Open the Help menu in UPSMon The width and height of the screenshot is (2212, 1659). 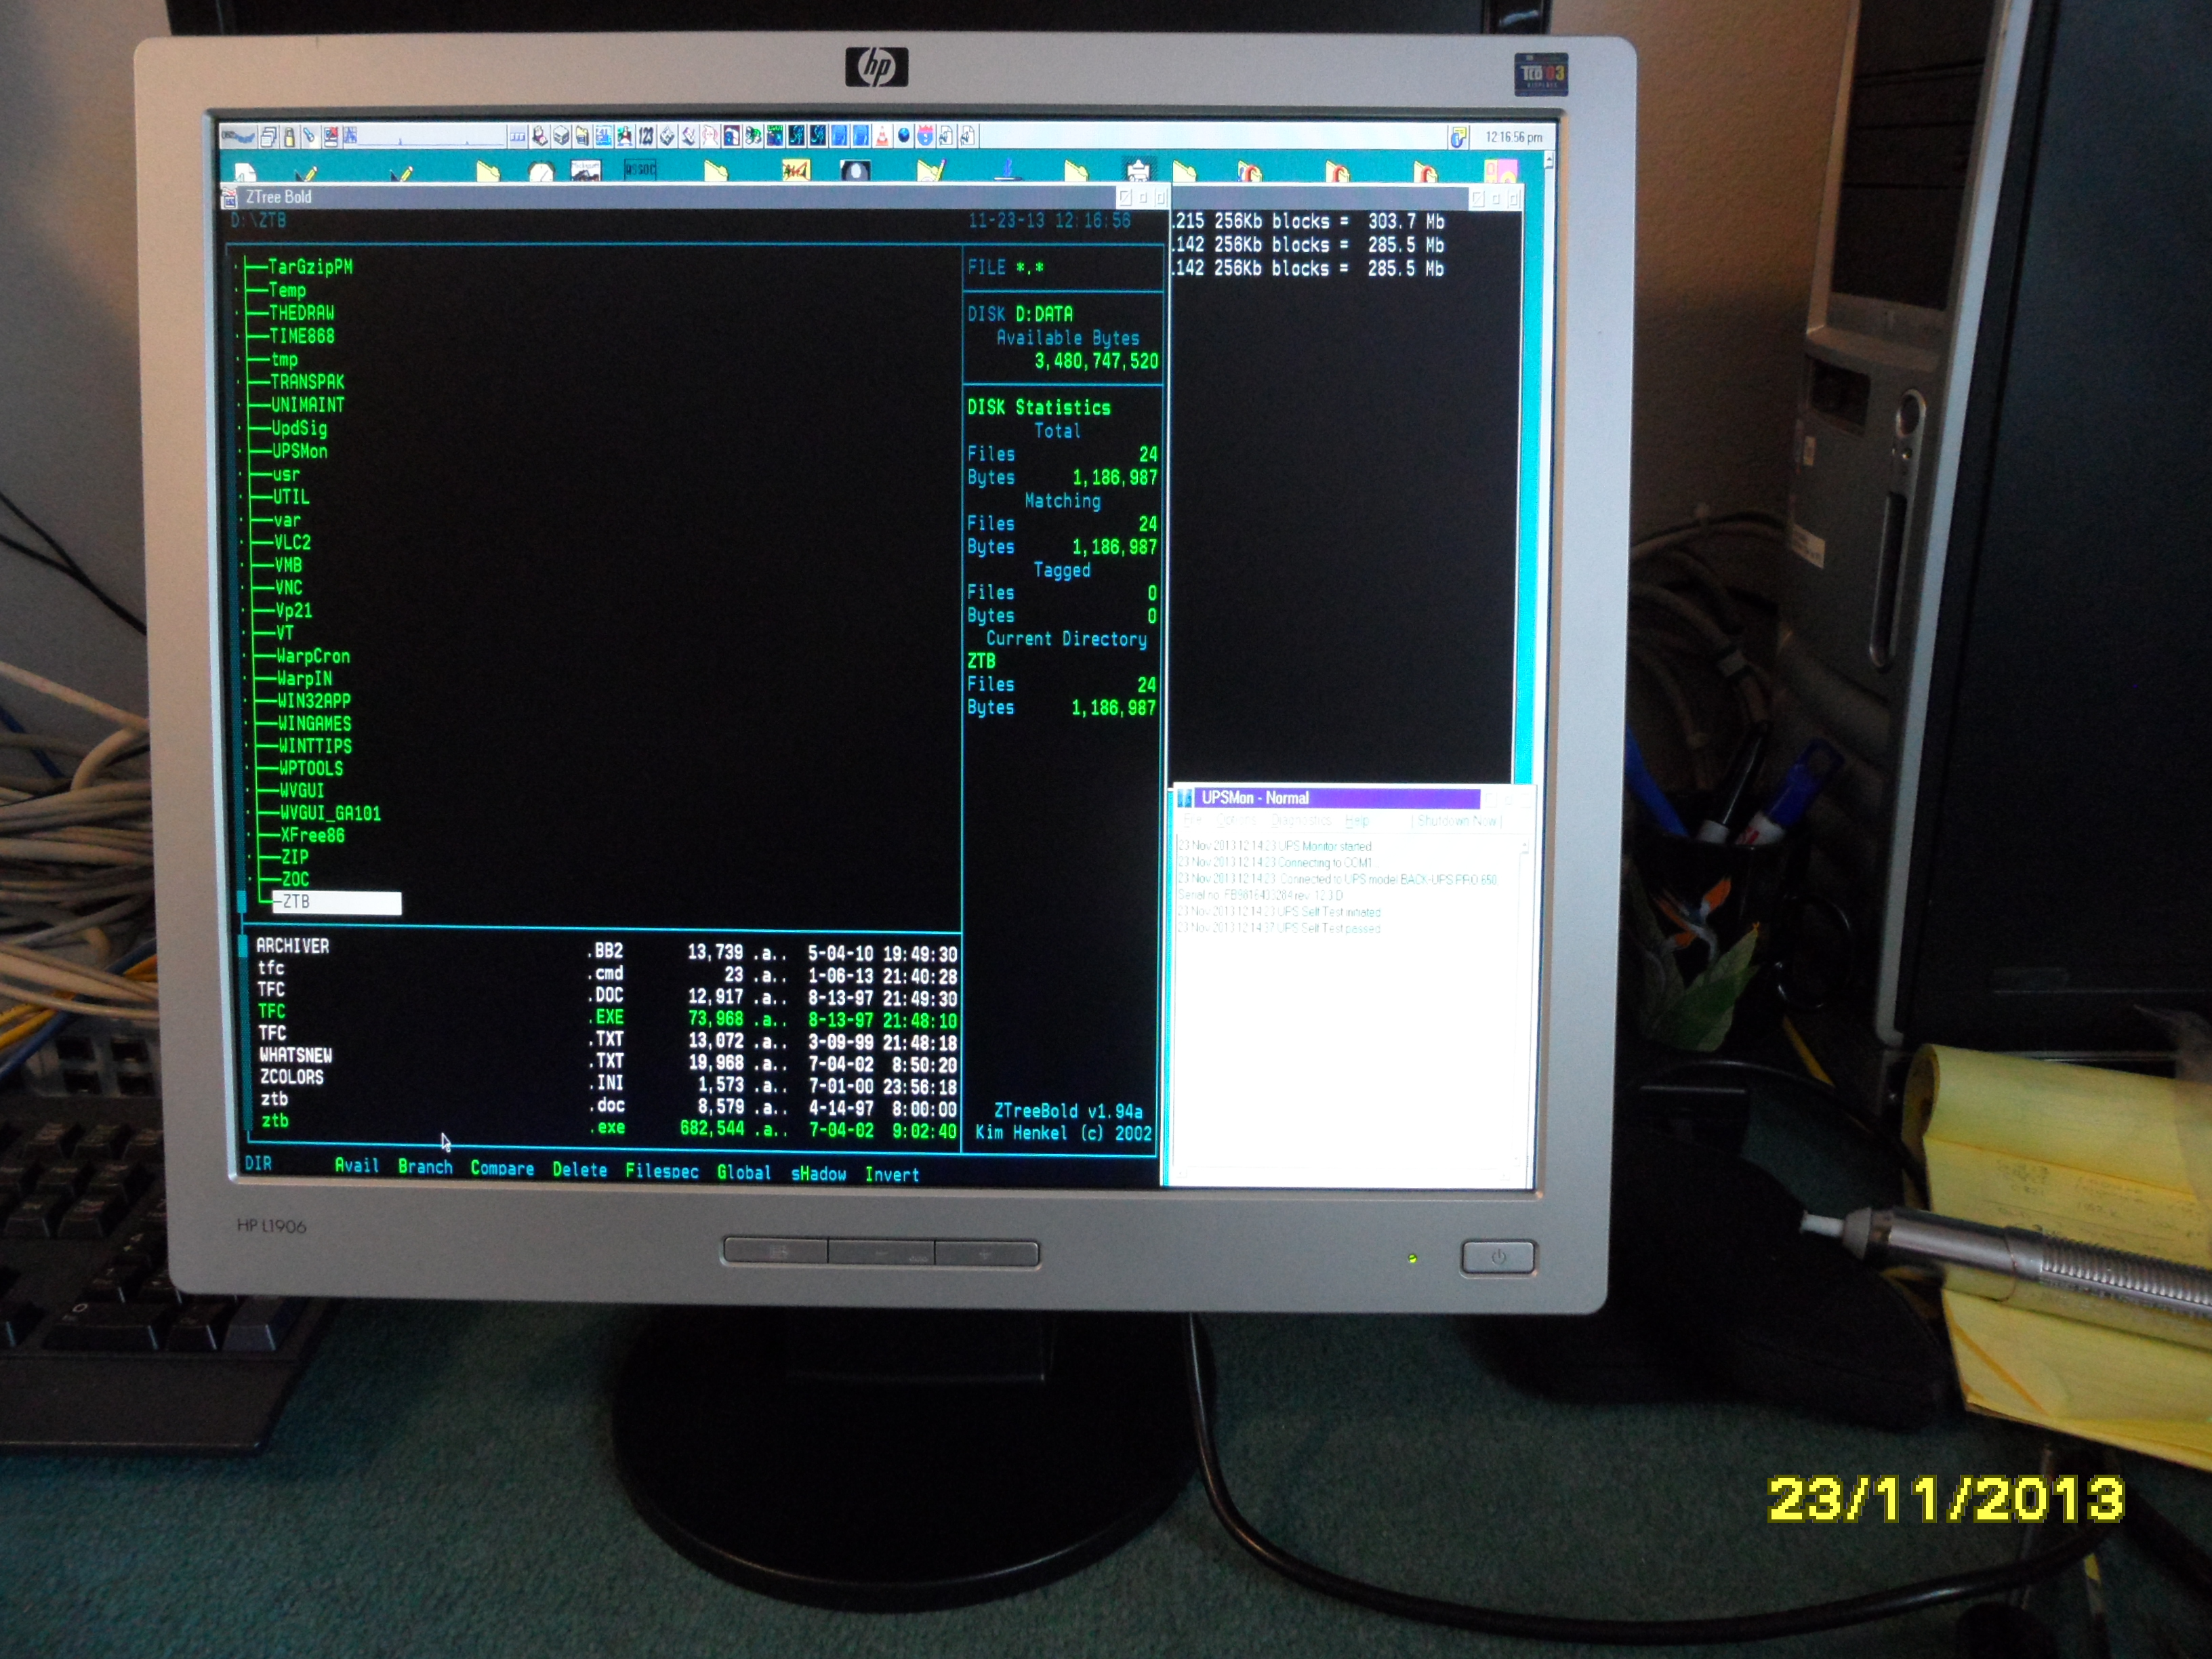[1357, 821]
